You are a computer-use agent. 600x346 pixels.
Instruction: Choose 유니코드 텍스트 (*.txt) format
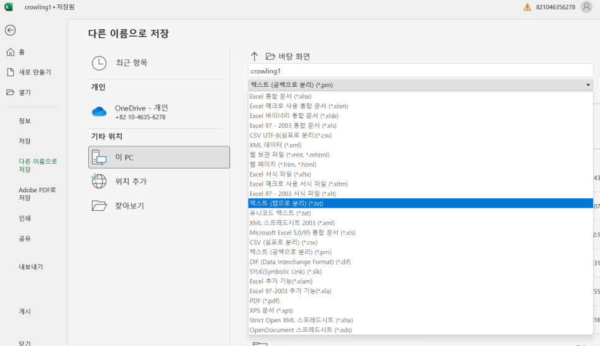[420, 213]
